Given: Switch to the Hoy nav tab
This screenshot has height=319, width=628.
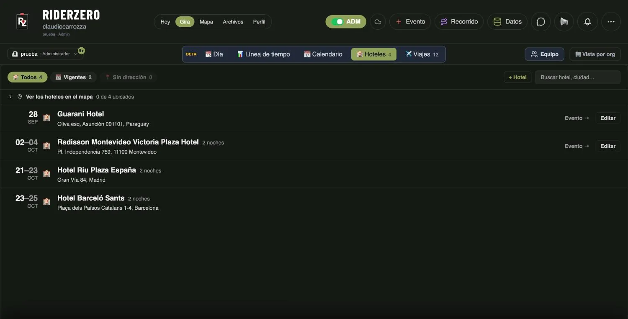Looking at the screenshot, I should tap(165, 22).
